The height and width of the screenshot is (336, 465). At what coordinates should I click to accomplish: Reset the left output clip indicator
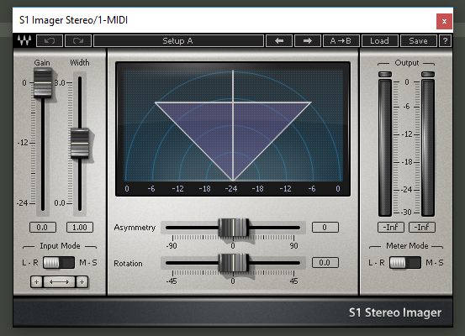pos(385,74)
